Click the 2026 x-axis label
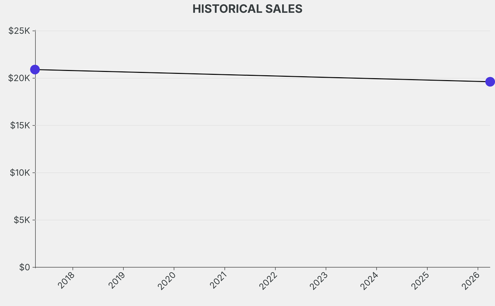Screen dimensions: 495x306 click(471, 281)
